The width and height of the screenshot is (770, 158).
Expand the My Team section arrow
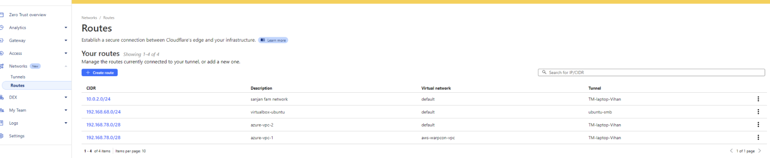(x=66, y=110)
